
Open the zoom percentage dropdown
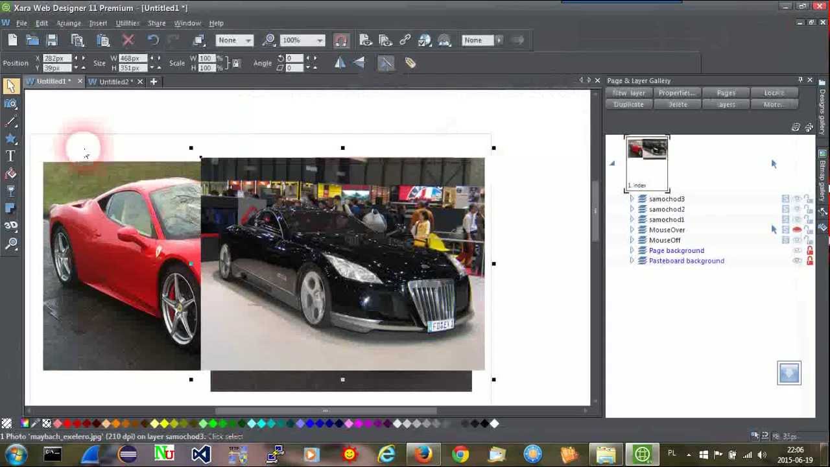coord(319,40)
